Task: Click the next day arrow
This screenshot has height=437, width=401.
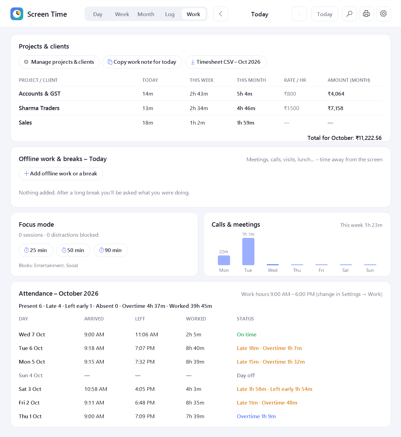Action: click(x=299, y=14)
